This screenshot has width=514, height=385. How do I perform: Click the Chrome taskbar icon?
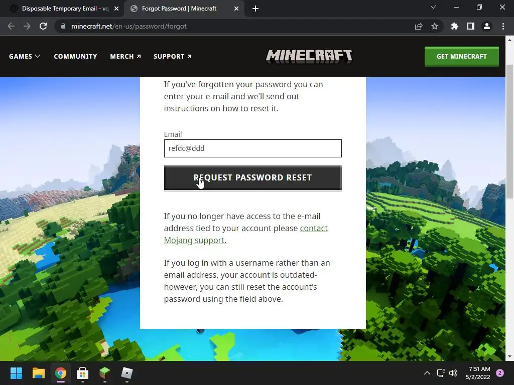coord(61,373)
